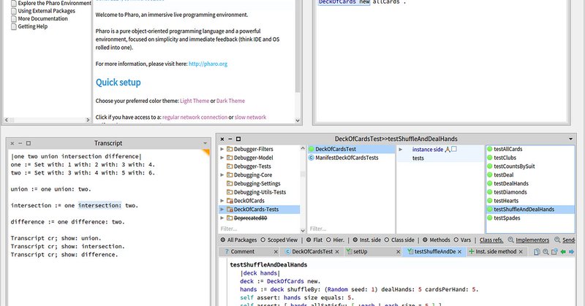The height and width of the screenshot is (306, 585).
Task: Expand Deprecated80 package
Action: [x=222, y=218]
